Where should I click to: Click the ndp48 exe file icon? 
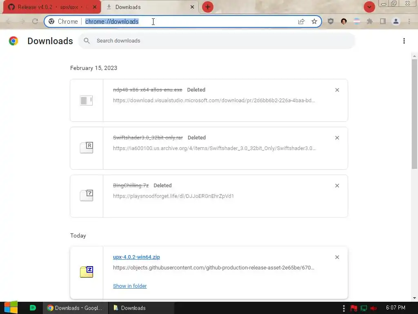[87, 101]
